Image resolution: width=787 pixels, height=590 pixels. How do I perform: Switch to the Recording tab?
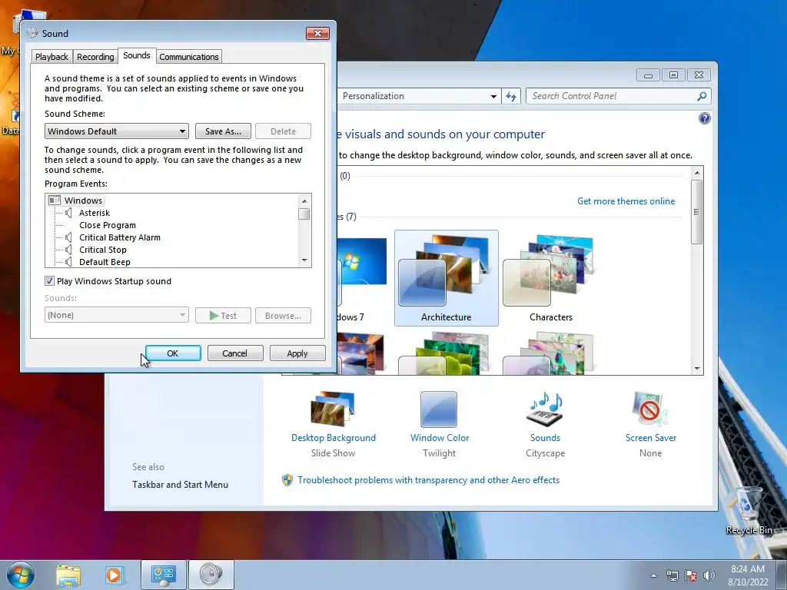tap(95, 57)
